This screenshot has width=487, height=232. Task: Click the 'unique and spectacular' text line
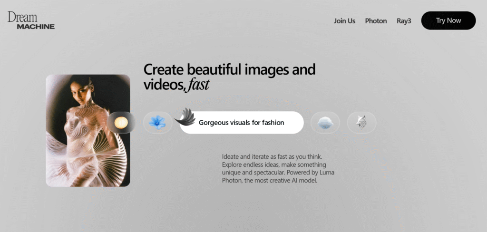tap(278, 173)
